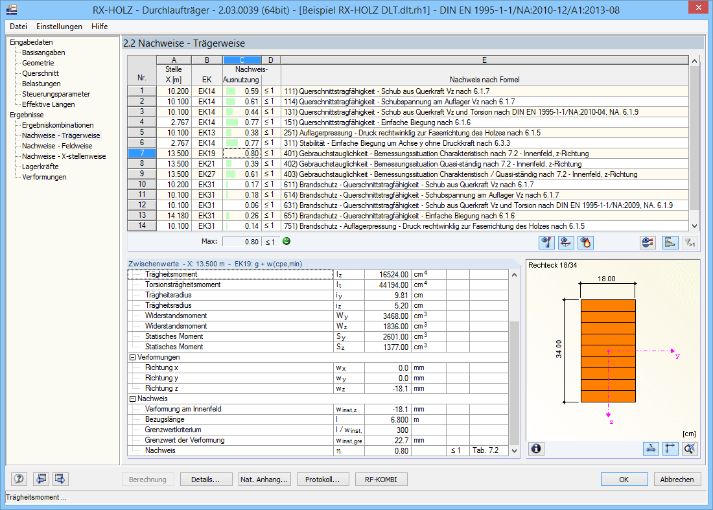The image size is (713, 510).
Task: Open Belastungen in navigation tree
Action: coord(41,84)
